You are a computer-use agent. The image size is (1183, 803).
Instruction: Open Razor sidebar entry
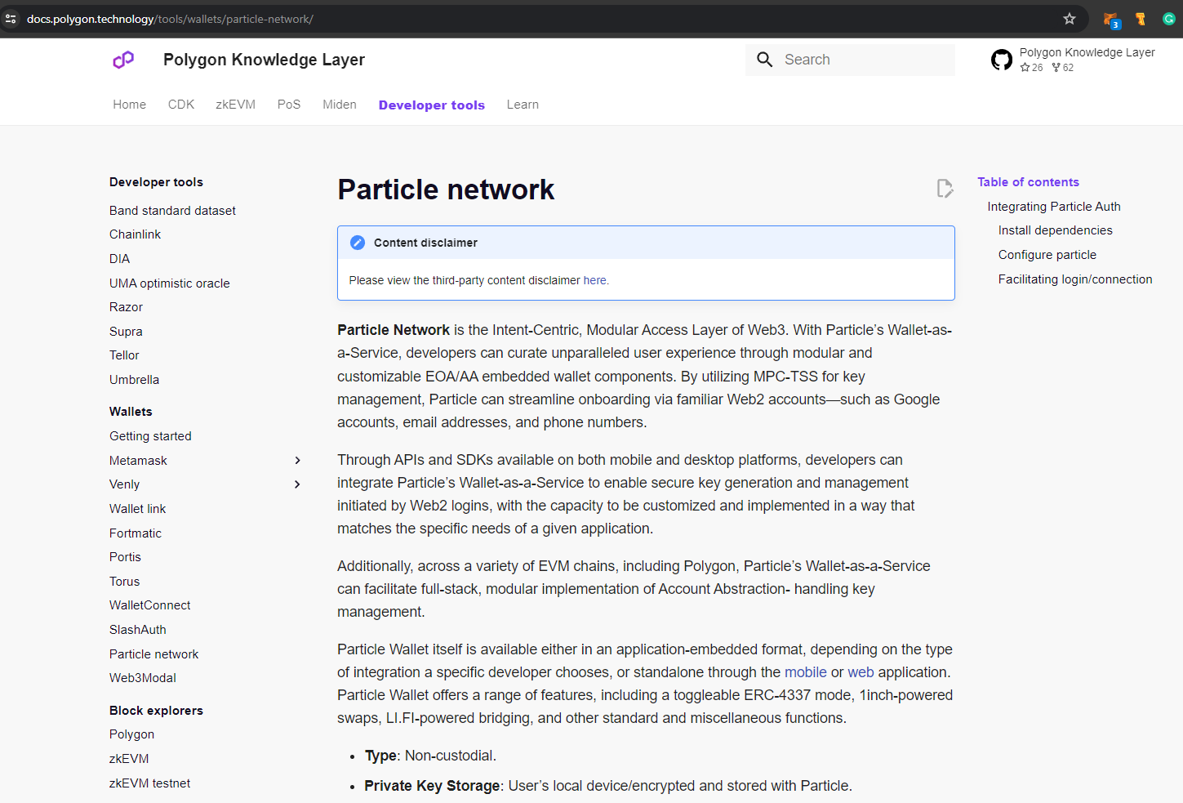click(126, 307)
